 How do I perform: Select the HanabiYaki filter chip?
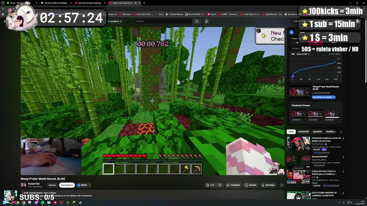pyautogui.click(x=303, y=132)
